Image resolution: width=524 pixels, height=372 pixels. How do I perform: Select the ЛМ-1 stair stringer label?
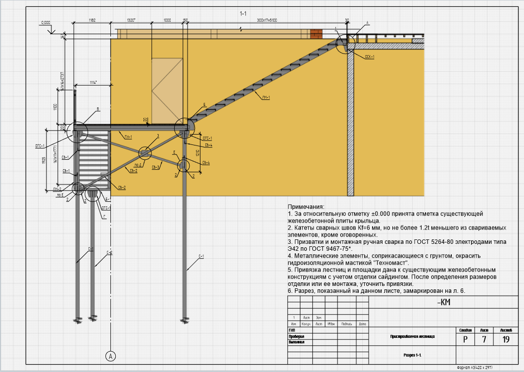[266, 97]
